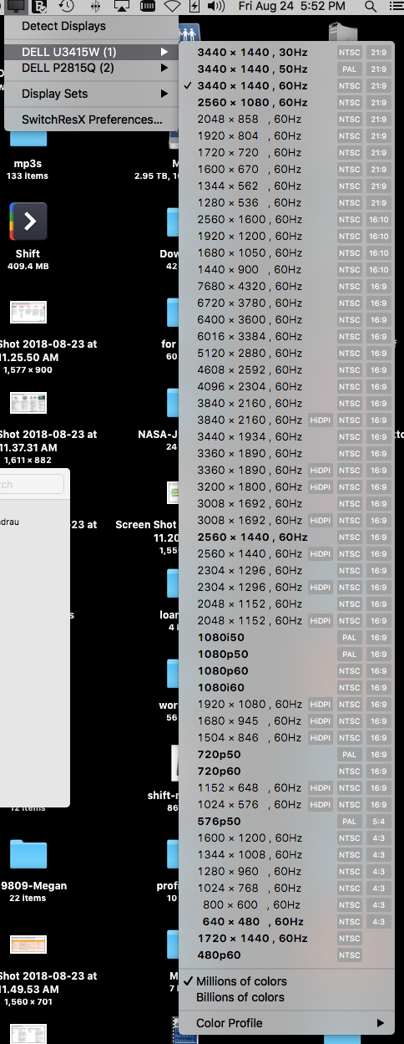Viewport: 404px width, 1044px height.
Task: Open SwitchResX Preferences...
Action: (x=91, y=120)
